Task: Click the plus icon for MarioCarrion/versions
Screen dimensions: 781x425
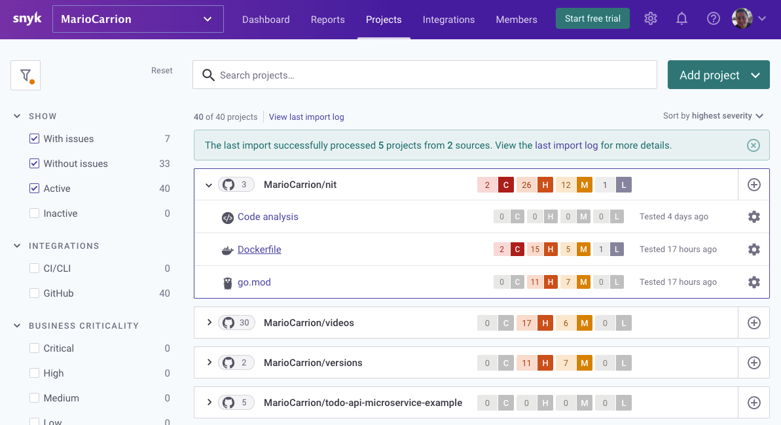Action: point(754,363)
